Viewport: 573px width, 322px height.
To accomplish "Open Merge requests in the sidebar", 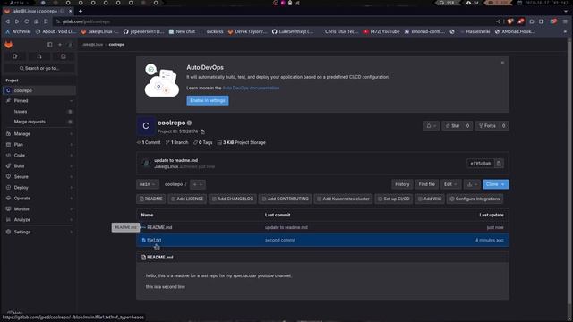I will pos(39,122).
